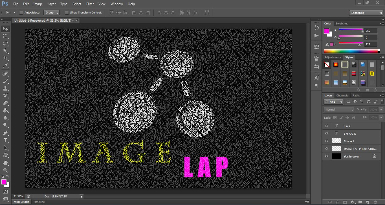
Task: Select the Lasso tool
Action: 5,44
